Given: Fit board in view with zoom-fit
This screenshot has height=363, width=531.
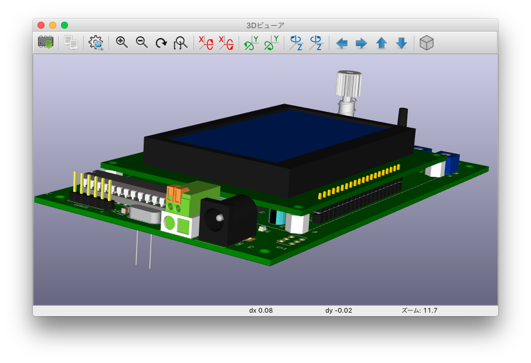Looking at the screenshot, I should point(181,43).
